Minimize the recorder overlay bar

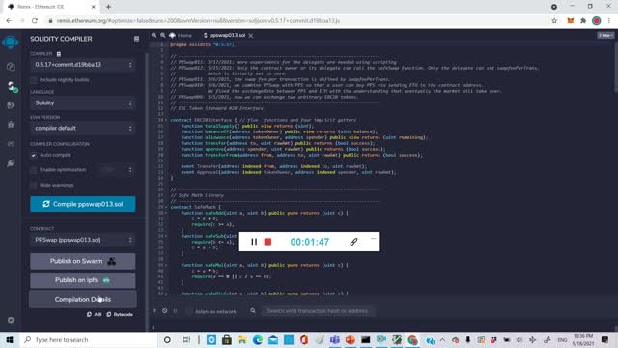click(x=373, y=238)
